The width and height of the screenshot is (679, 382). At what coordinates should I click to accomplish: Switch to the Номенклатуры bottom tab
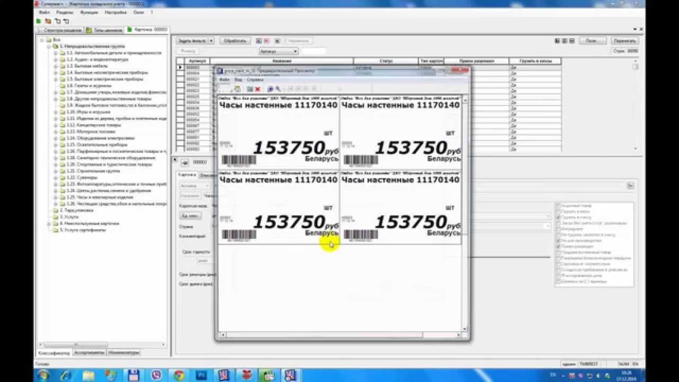(x=124, y=352)
